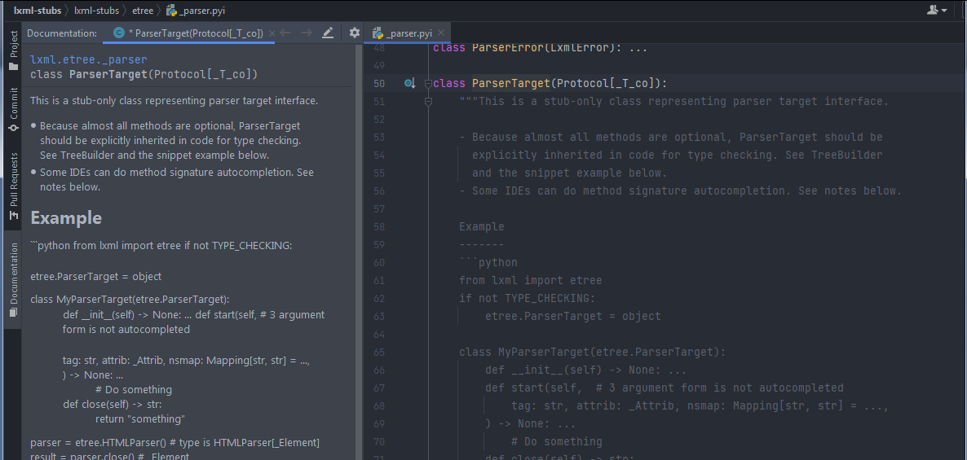Click the edit source pencil icon

(328, 33)
